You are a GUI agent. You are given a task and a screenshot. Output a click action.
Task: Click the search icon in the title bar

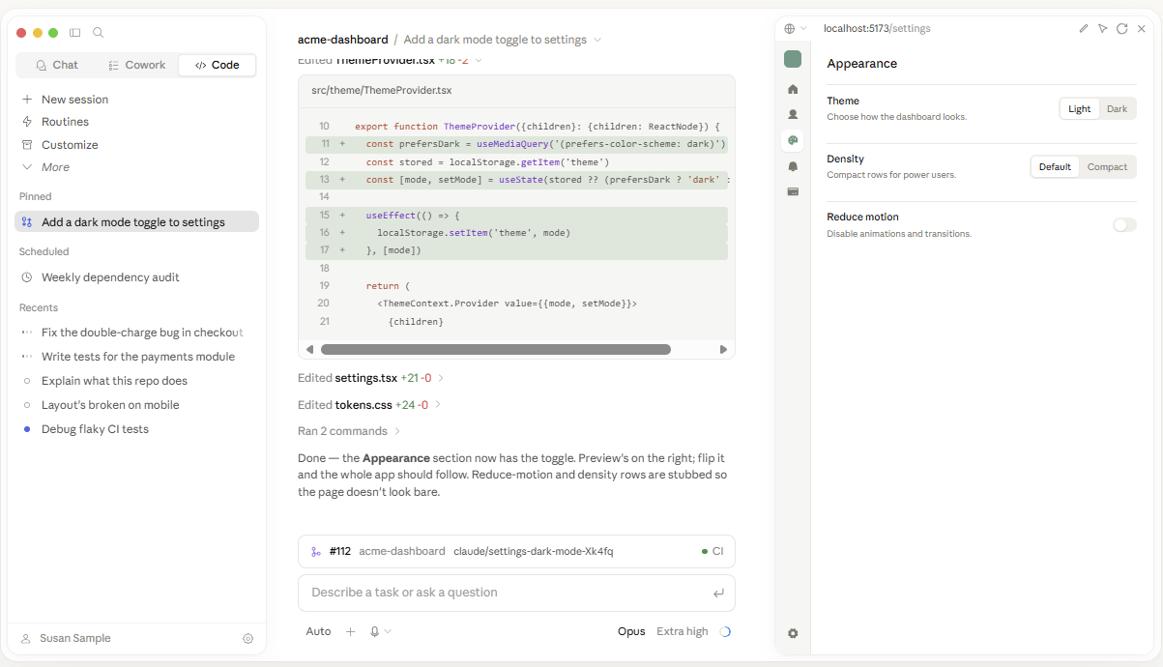(98, 33)
